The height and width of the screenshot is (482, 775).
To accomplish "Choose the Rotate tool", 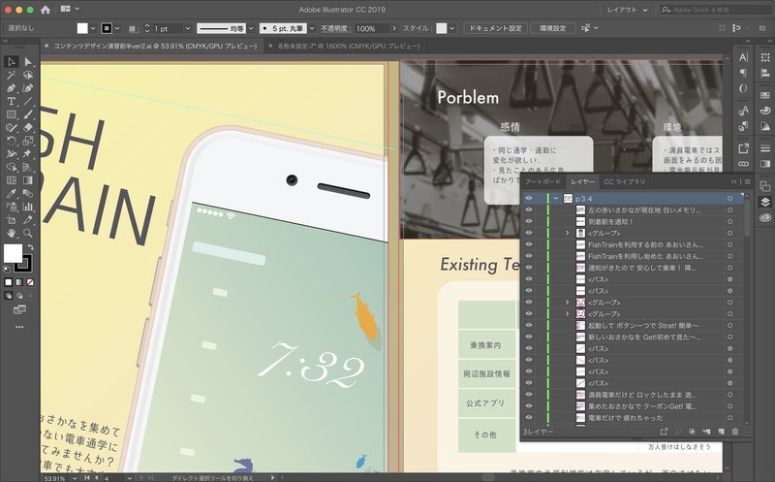I will pos(12,141).
